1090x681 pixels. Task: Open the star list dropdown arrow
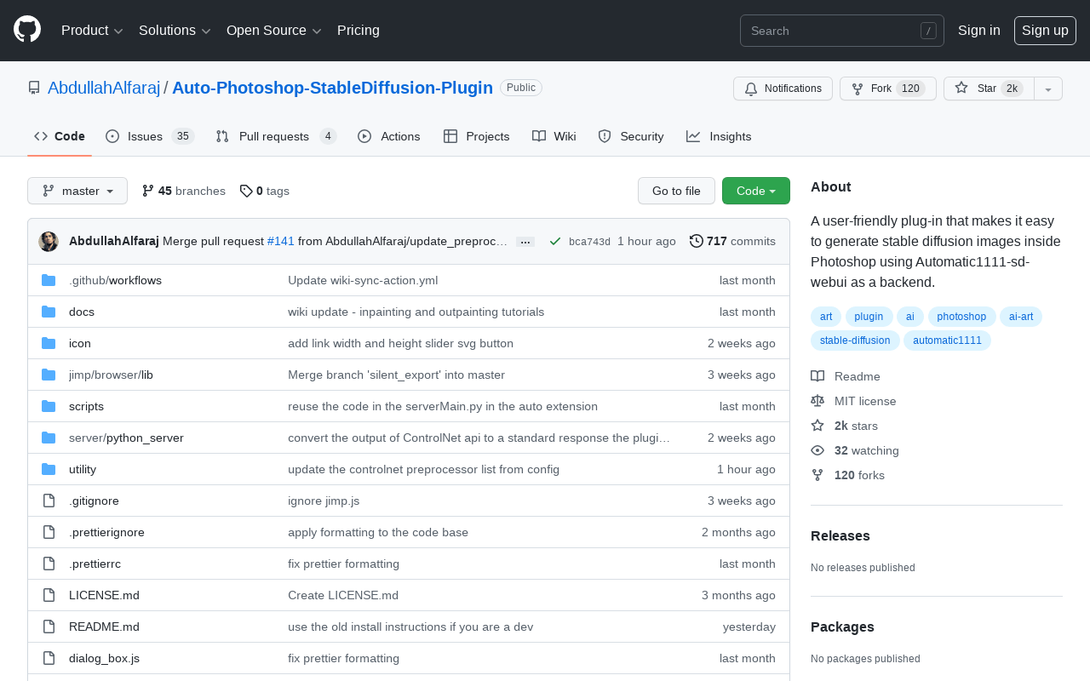tap(1048, 89)
